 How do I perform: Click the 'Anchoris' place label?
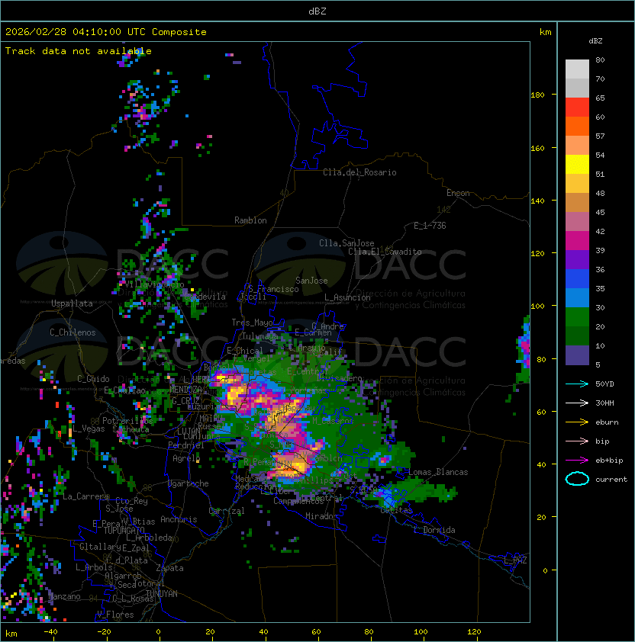coord(179,519)
